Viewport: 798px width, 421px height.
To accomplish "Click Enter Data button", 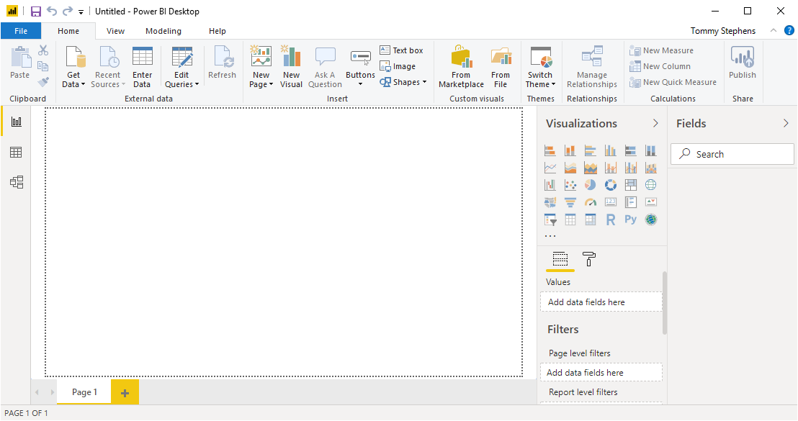I will tap(143, 67).
